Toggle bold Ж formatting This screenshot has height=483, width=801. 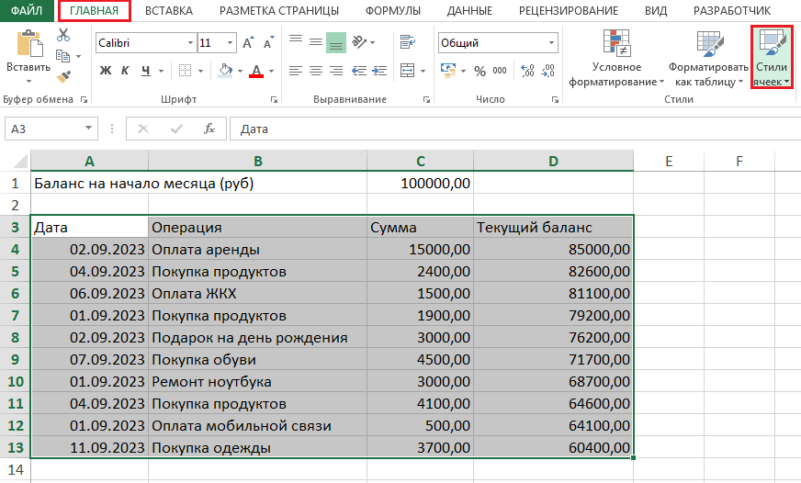pyautogui.click(x=106, y=71)
